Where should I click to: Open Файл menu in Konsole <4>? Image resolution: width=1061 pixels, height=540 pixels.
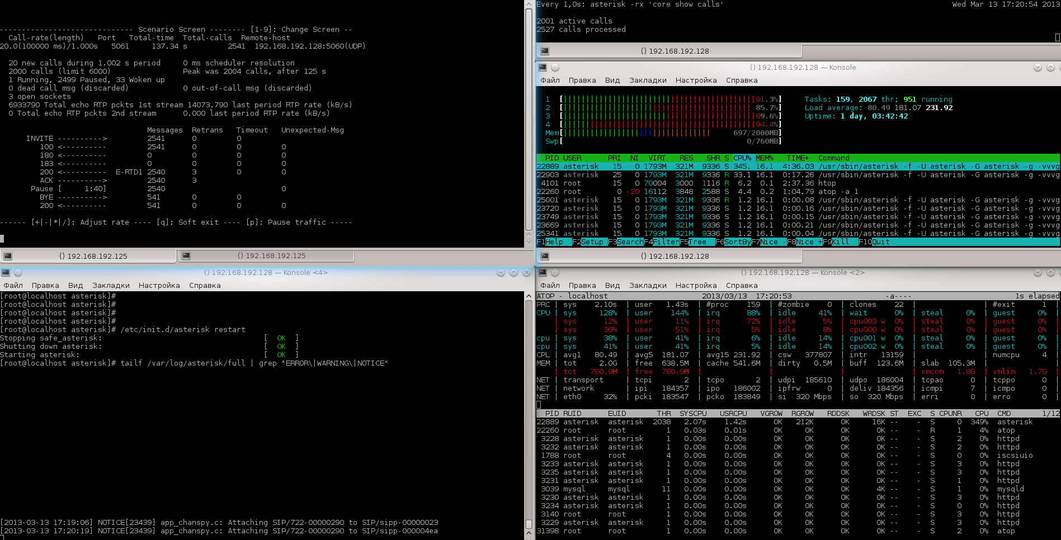[13, 286]
